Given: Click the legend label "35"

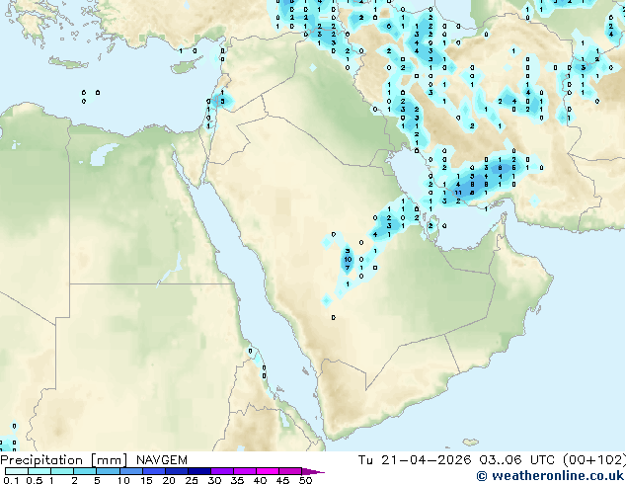Looking at the screenshot, I should [237, 480].
